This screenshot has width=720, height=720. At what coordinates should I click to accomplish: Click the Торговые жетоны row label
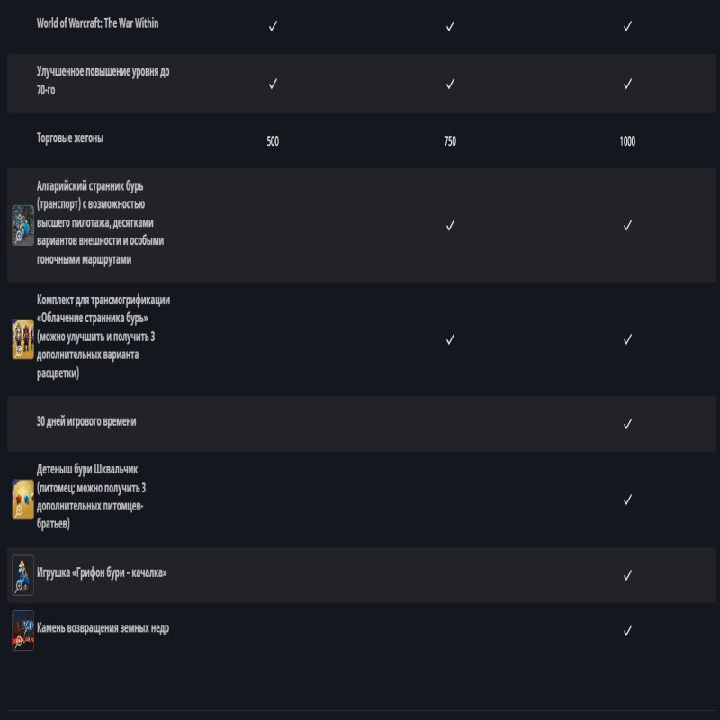[x=70, y=139]
